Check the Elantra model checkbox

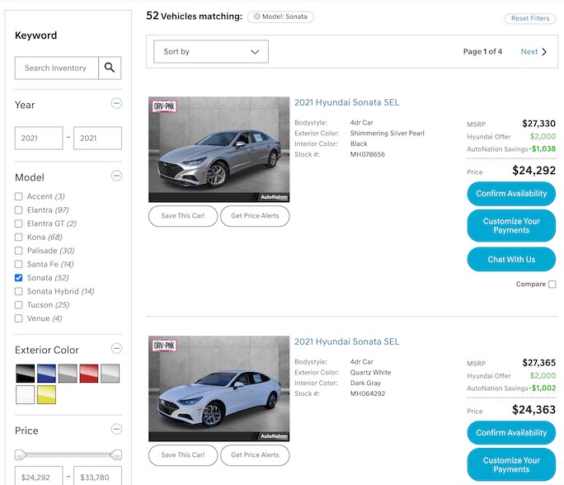18,210
